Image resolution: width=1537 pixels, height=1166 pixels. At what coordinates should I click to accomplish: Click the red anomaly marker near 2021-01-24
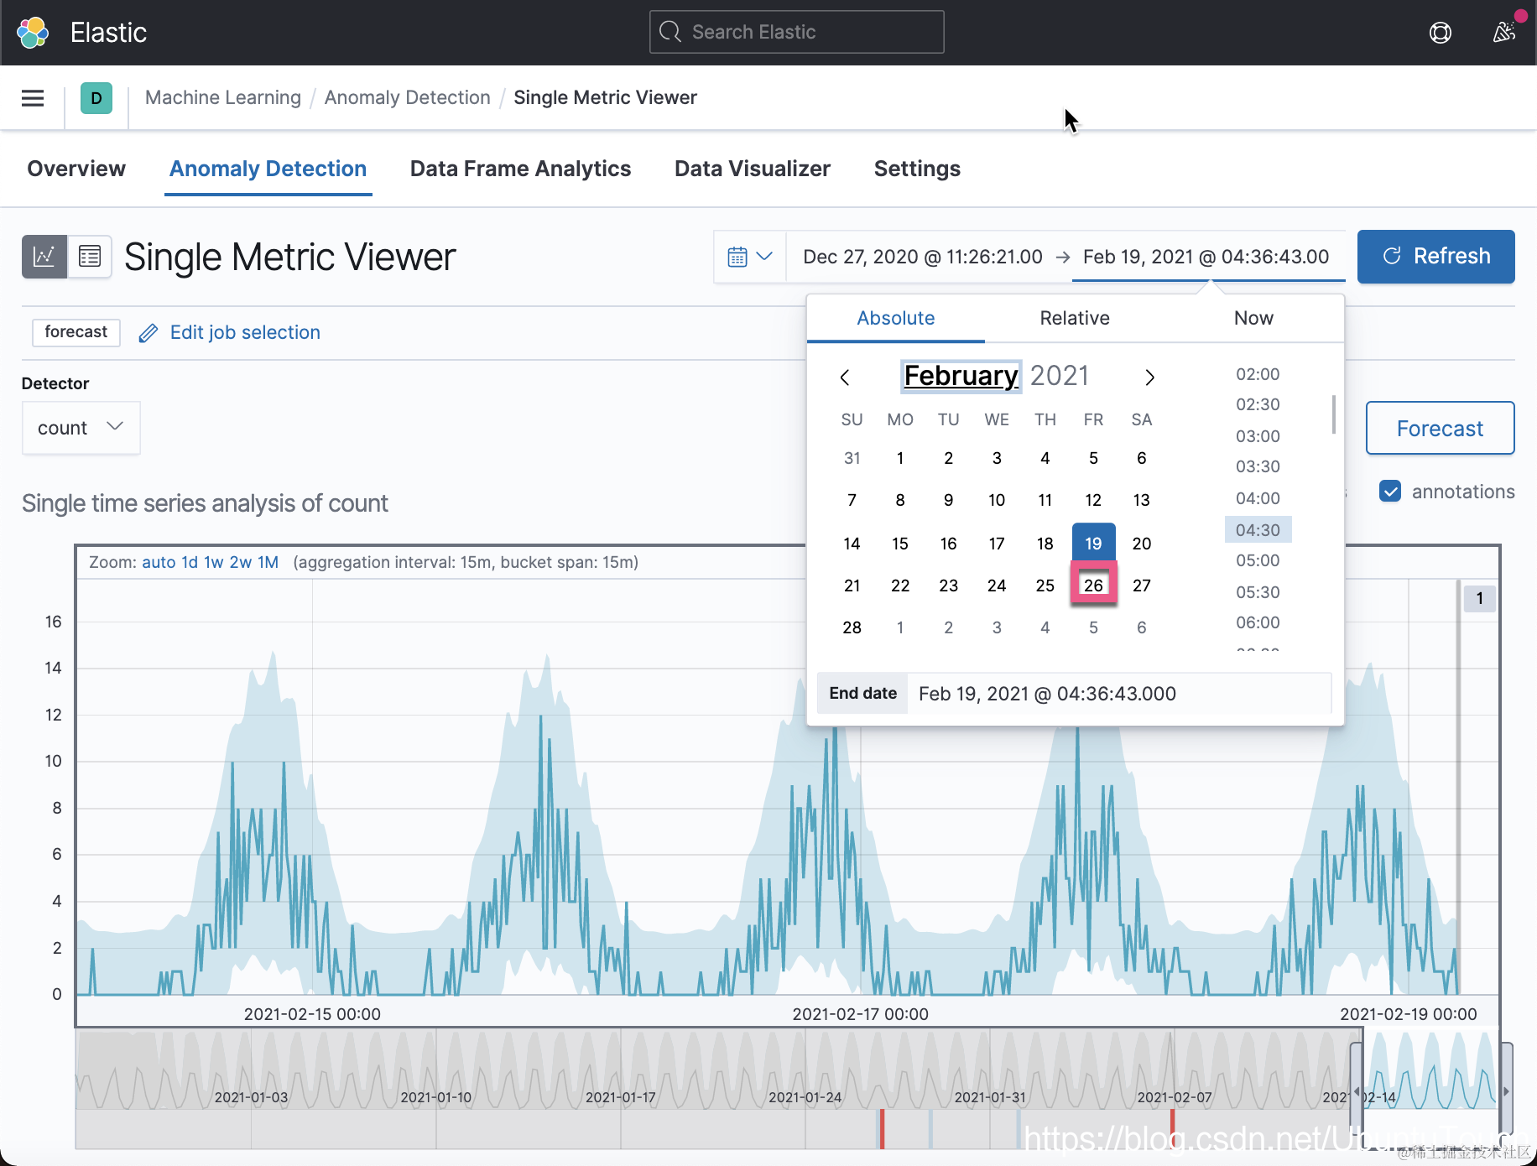pyautogui.click(x=882, y=1129)
